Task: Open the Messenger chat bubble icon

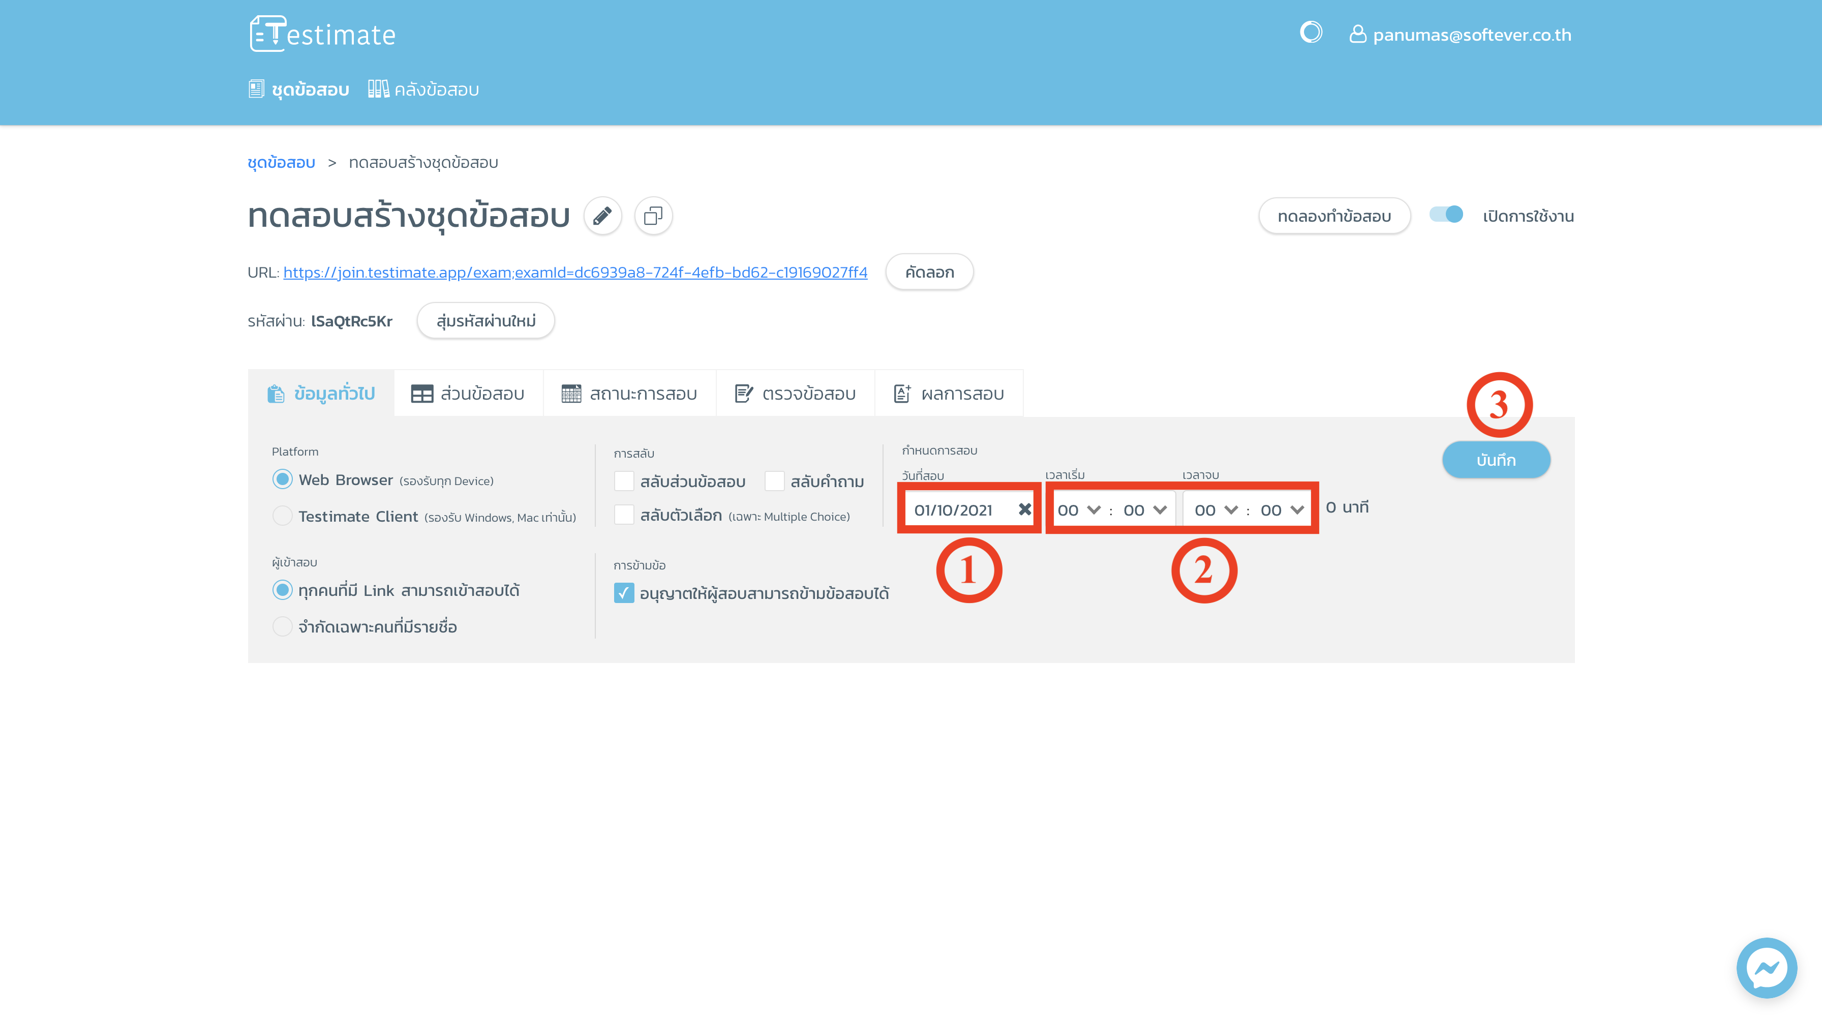Action: coord(1766,968)
